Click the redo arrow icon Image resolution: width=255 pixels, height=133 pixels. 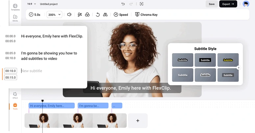pos(131,4)
